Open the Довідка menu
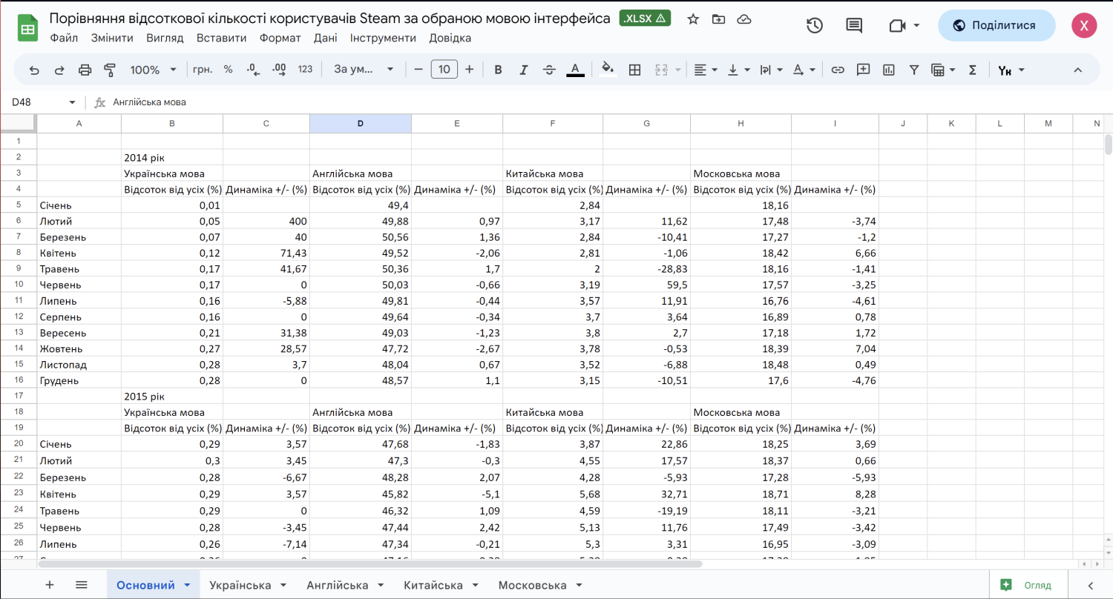The image size is (1113, 599). point(450,38)
